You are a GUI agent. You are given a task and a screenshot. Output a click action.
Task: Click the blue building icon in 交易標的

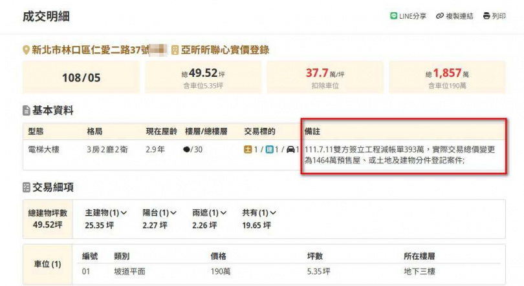tap(269, 150)
